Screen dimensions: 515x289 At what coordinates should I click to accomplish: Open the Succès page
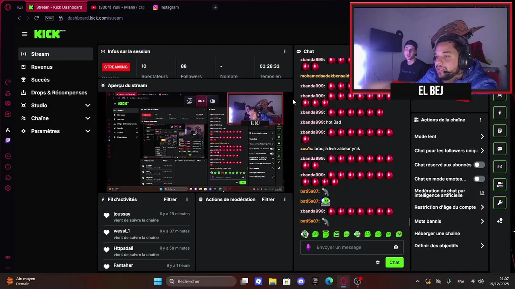pos(40,80)
